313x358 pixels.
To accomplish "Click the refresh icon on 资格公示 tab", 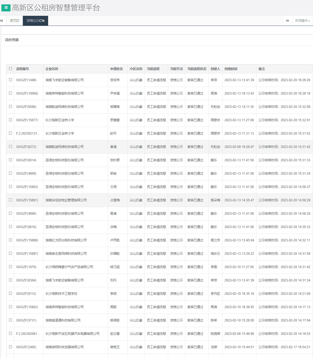I will point(40,21).
